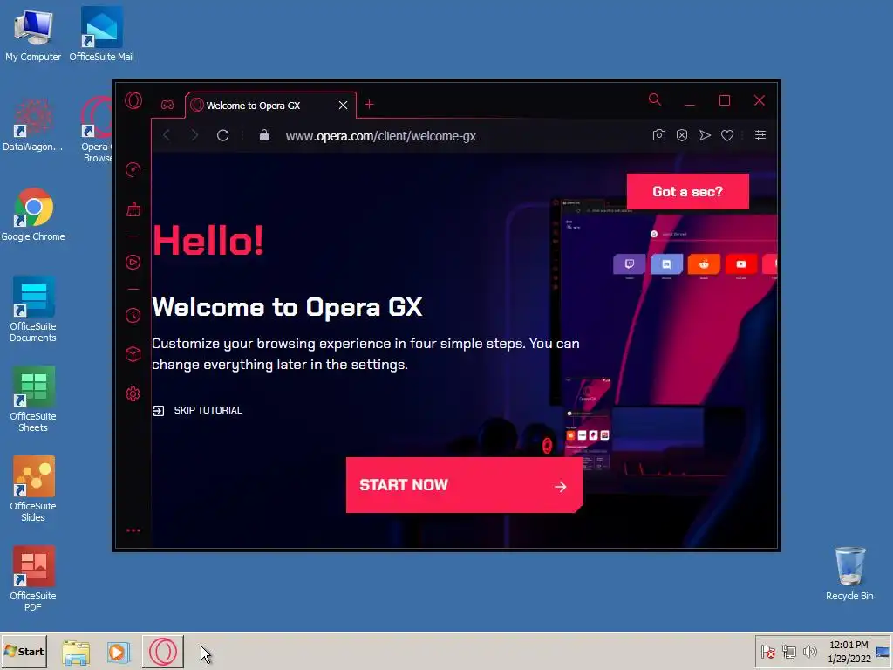Screen dimensions: 893x670
Task: Search tabs with magnifier icon
Action: 655,100
